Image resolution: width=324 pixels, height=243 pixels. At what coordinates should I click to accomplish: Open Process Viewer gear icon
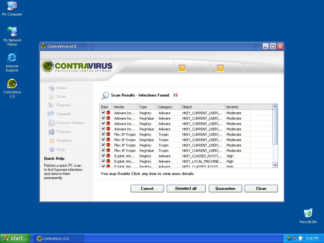click(52, 123)
